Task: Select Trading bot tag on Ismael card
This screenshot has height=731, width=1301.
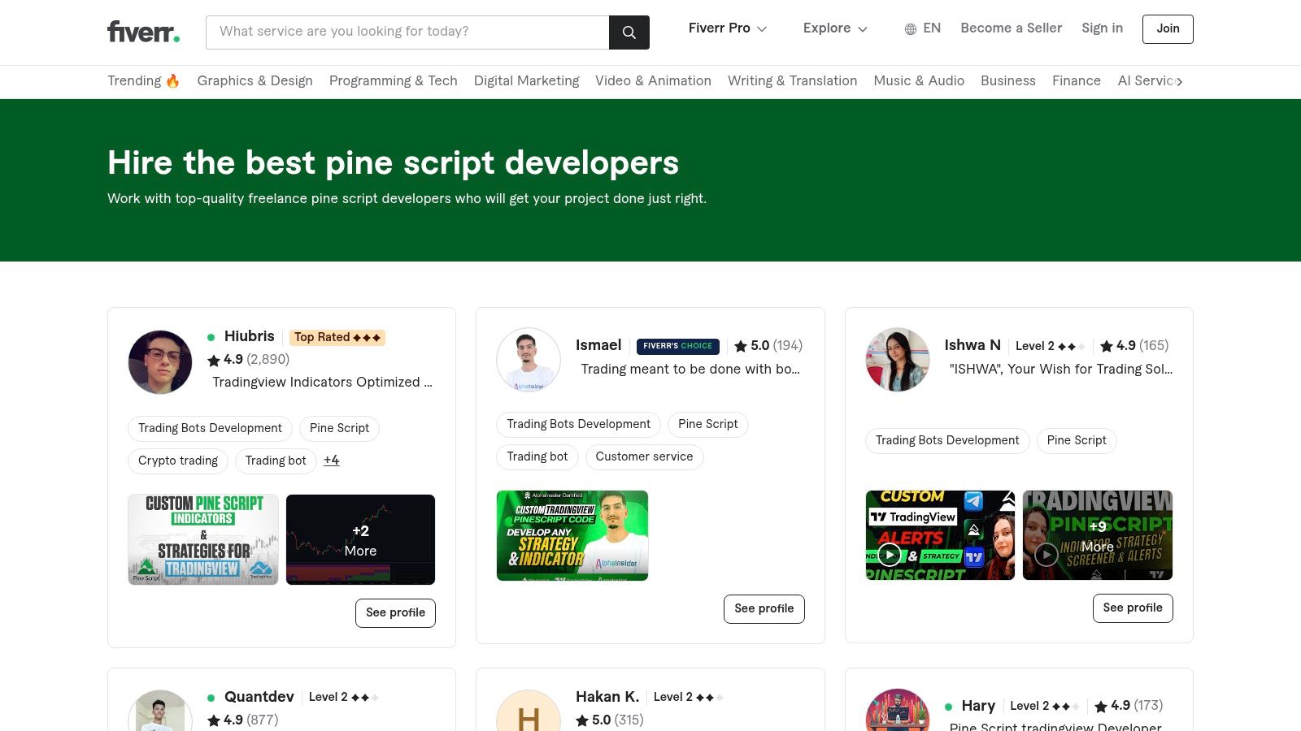Action: tap(537, 457)
